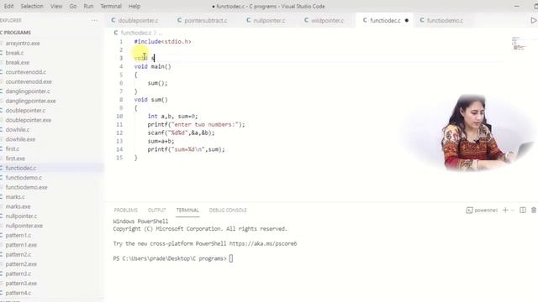Open the Terminal menu
The image size is (538, 302).
point(111,6)
